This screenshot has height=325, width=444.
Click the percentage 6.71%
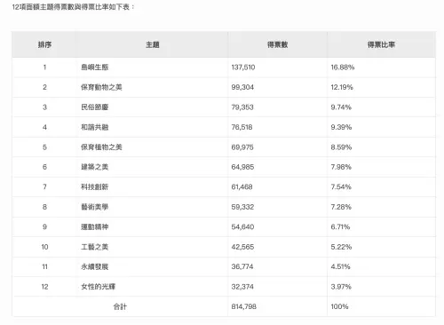click(340, 226)
